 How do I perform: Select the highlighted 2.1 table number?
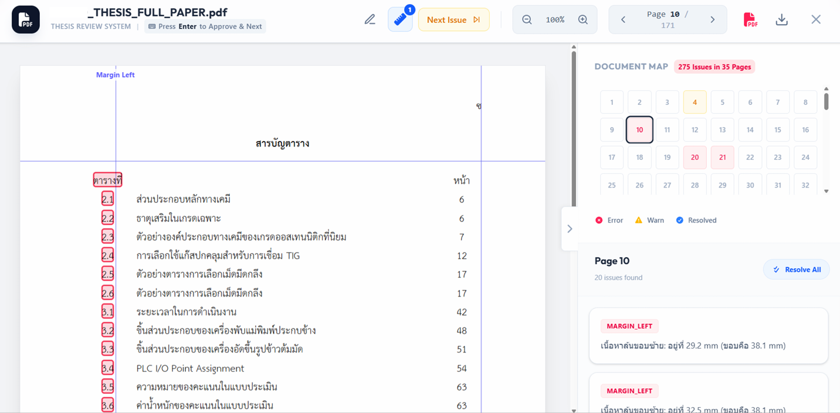pos(107,199)
